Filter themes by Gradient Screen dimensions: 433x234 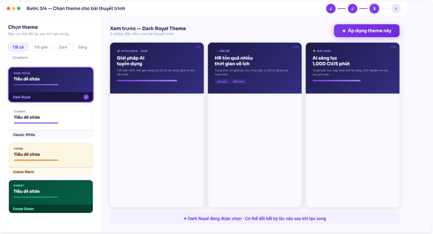click(20, 58)
